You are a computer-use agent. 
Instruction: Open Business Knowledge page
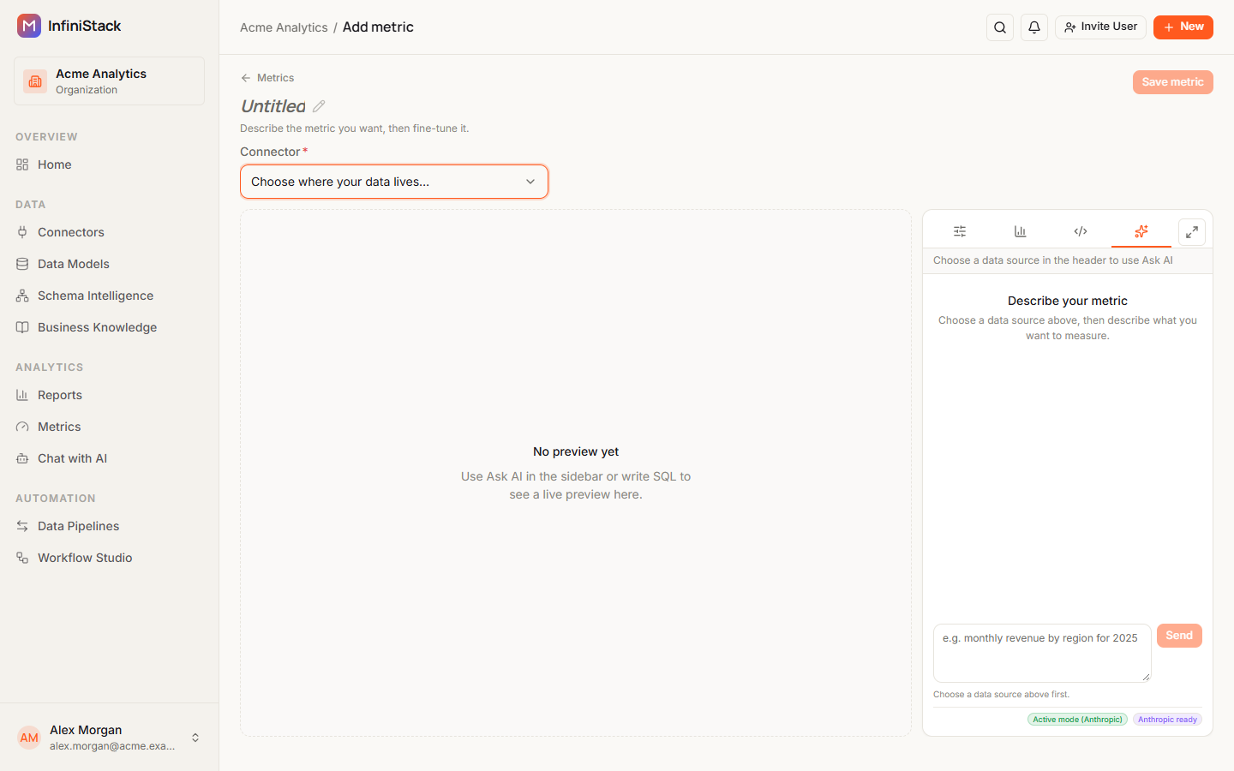109,327
